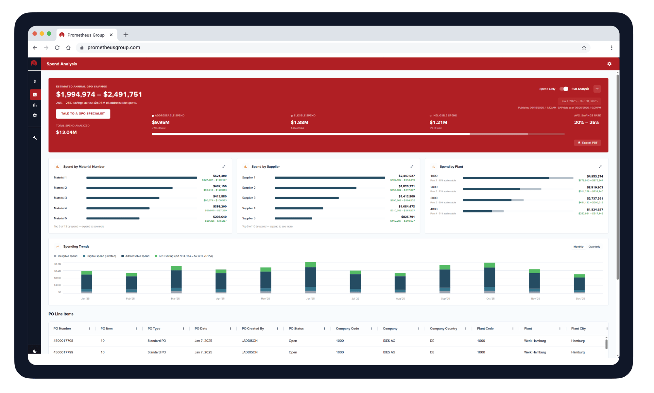Open the dollar sign sidebar section

point(35,81)
